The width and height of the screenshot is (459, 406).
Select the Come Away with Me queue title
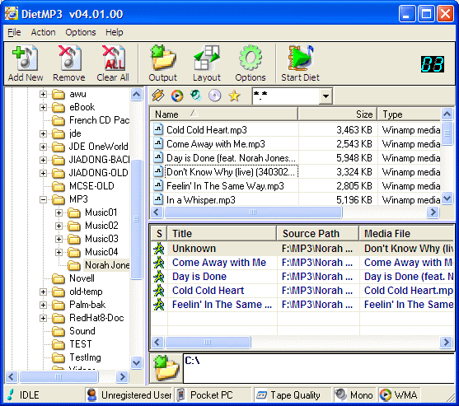(219, 263)
